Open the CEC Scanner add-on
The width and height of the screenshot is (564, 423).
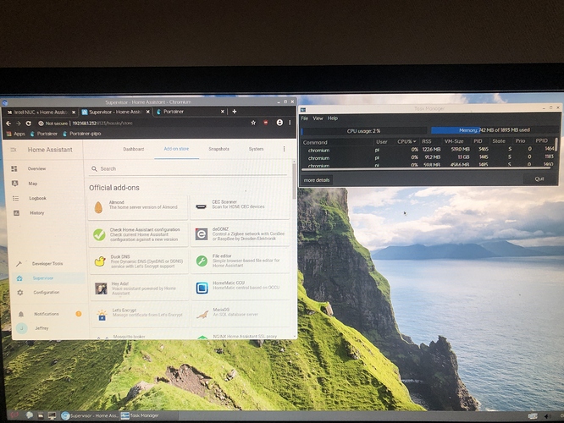[240, 207]
